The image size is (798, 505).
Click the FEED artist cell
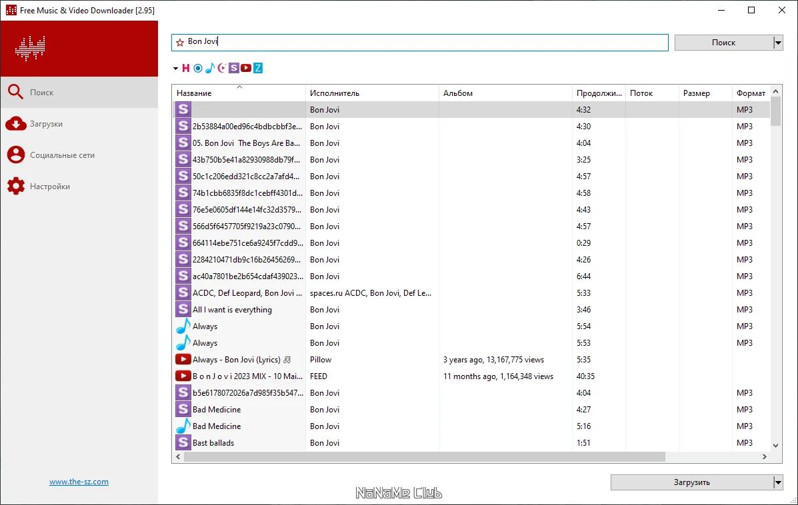pyautogui.click(x=319, y=376)
